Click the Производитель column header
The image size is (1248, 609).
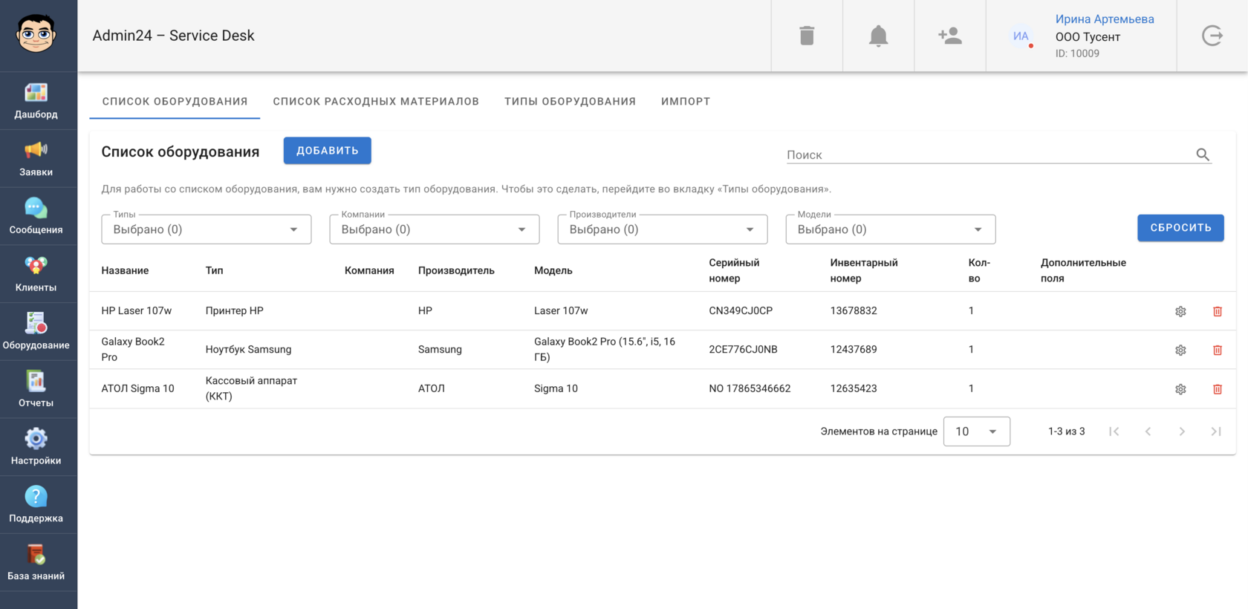pyautogui.click(x=456, y=270)
